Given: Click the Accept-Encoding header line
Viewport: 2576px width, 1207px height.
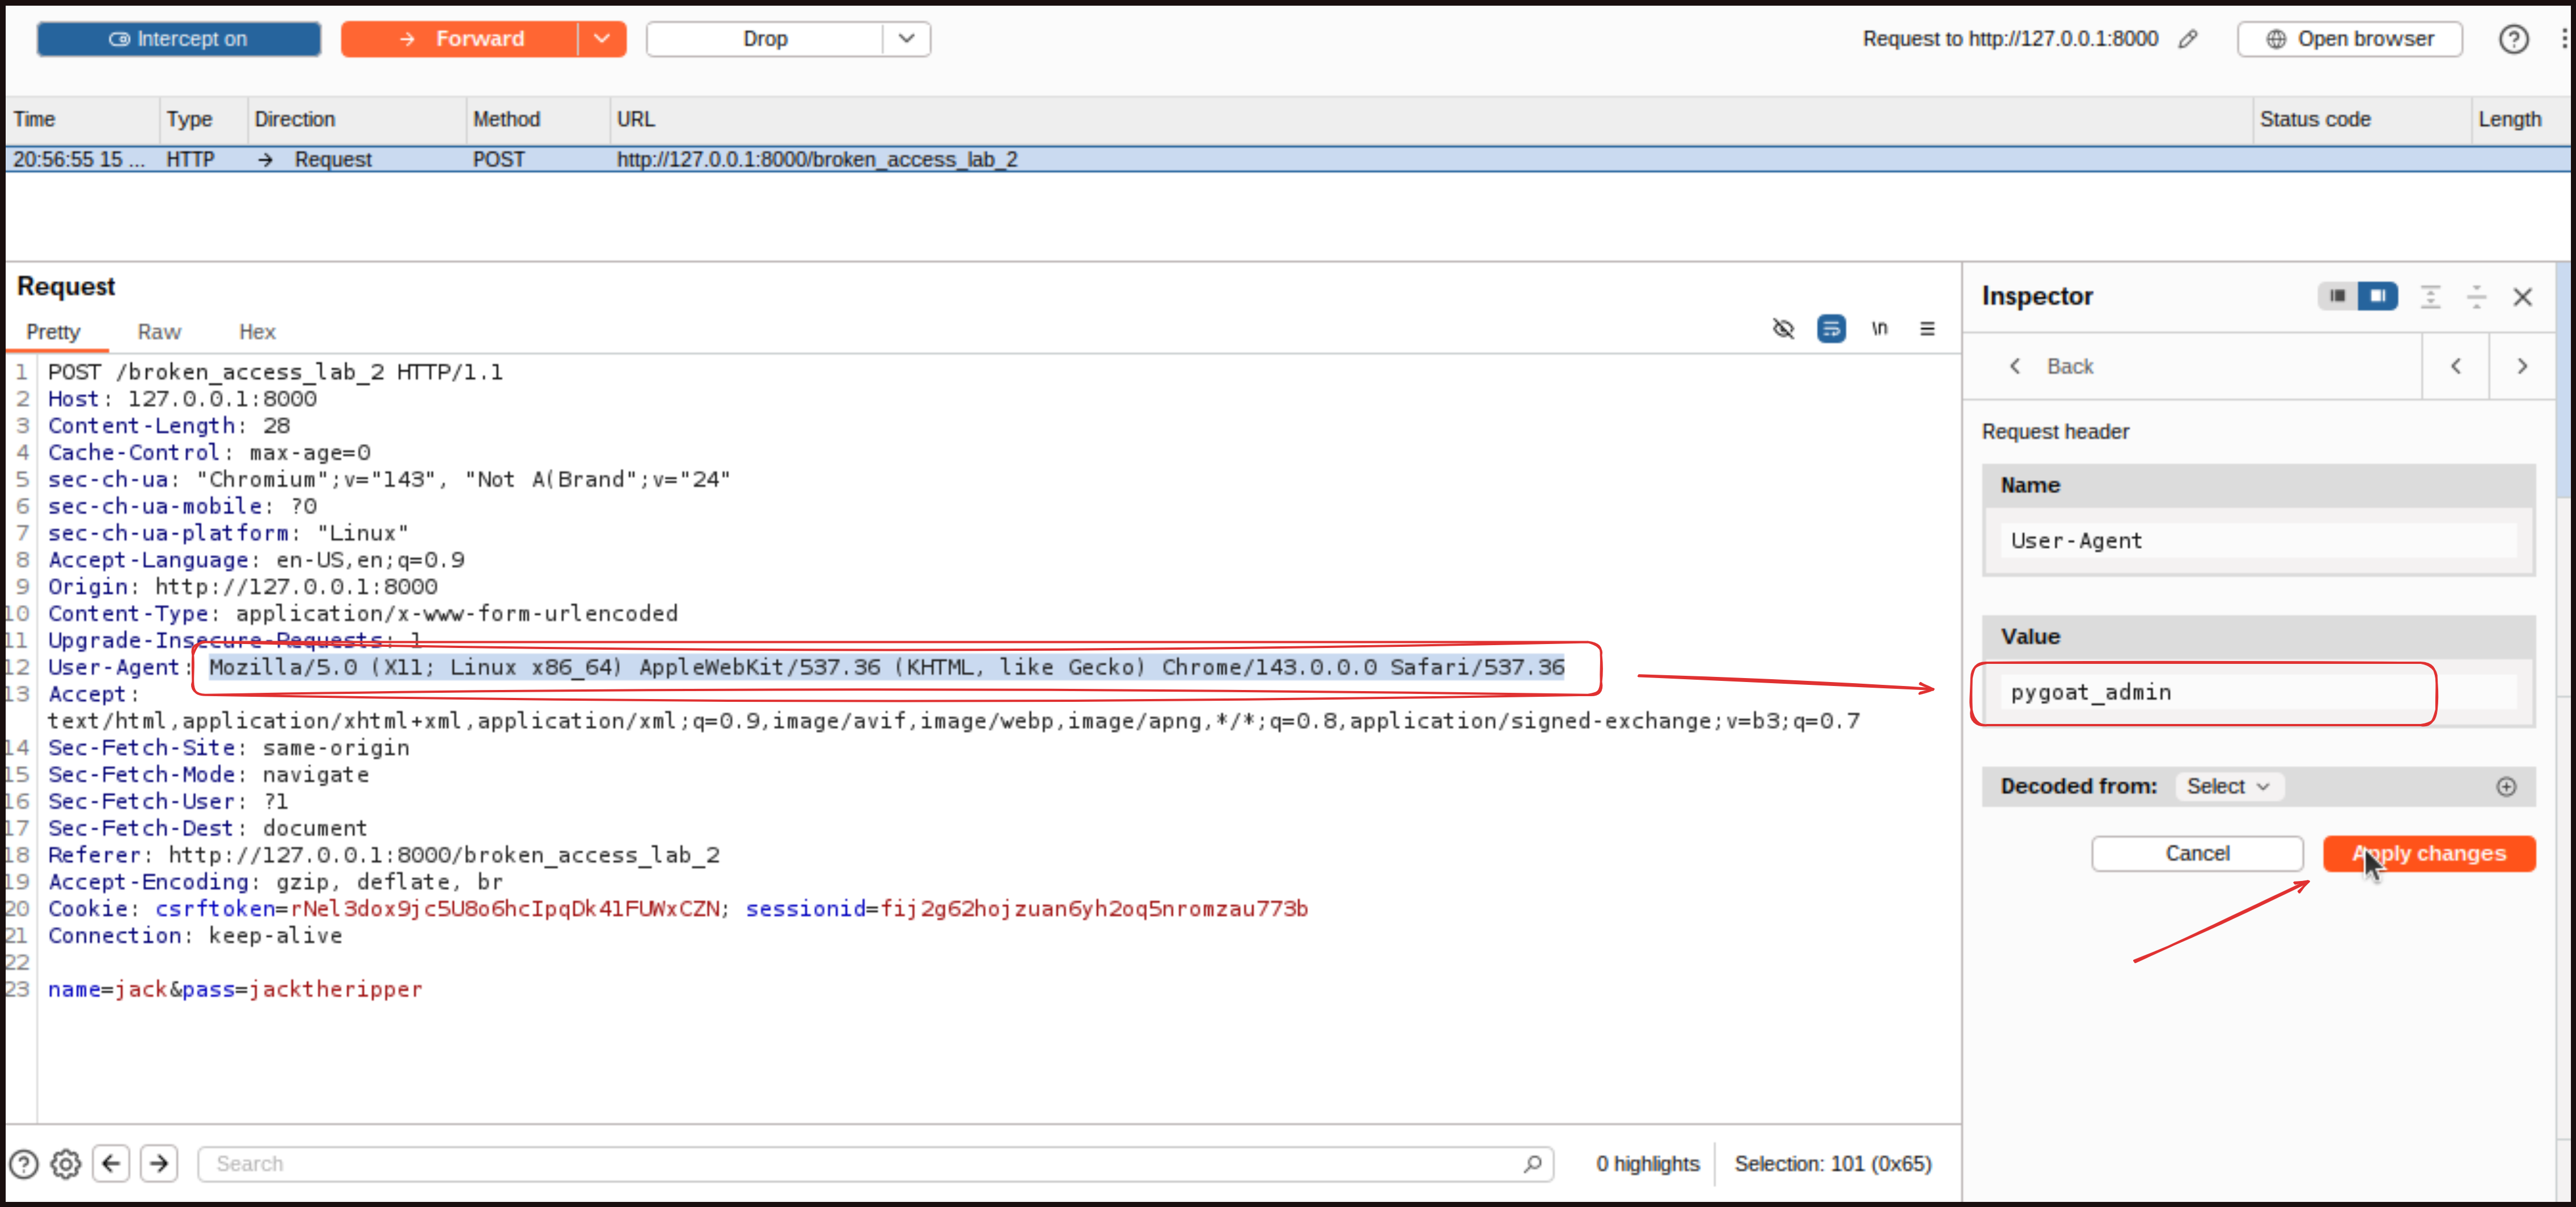Looking at the screenshot, I should (275, 882).
